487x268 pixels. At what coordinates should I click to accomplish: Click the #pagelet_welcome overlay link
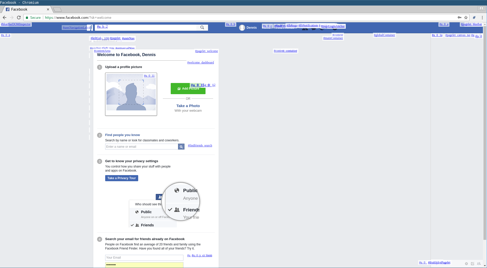point(207,51)
